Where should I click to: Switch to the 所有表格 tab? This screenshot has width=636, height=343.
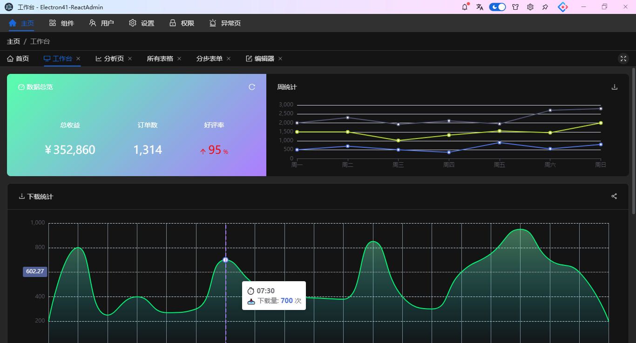[160, 59]
